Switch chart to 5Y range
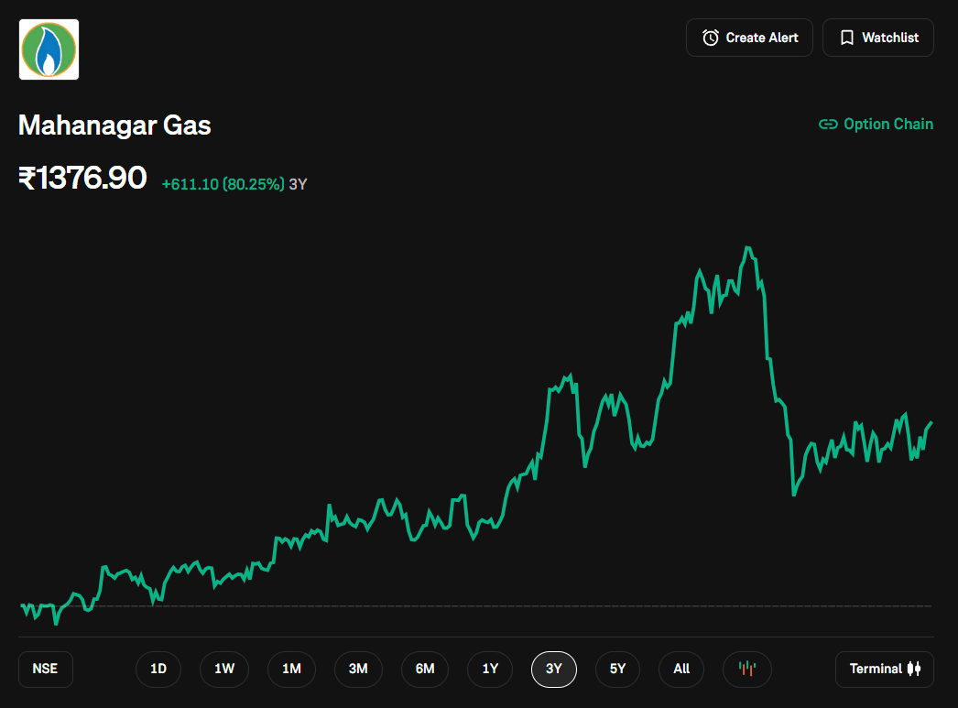Screen dimensions: 958x708 (617, 669)
